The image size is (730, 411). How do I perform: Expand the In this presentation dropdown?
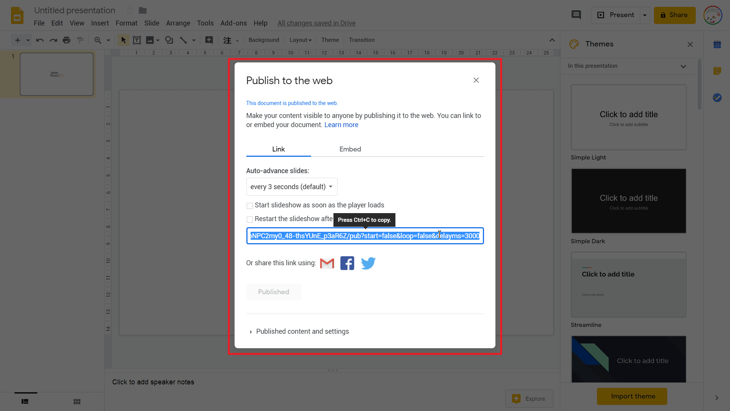(x=683, y=66)
